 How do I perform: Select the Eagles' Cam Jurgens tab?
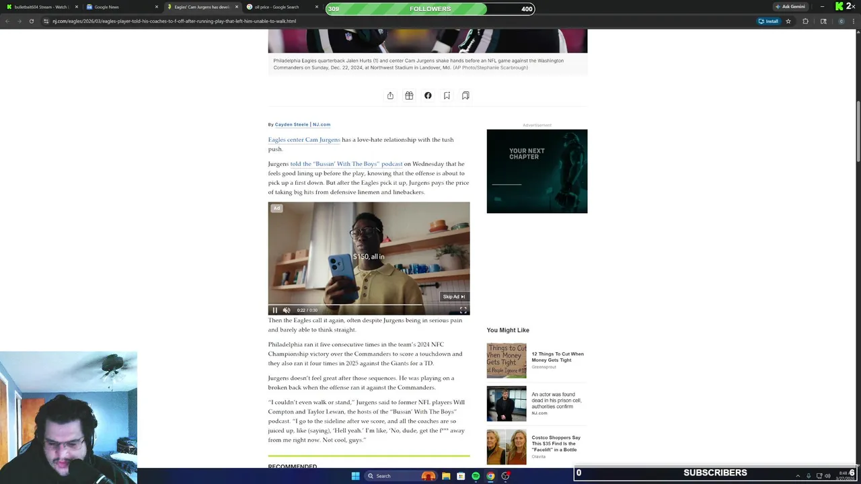[x=200, y=7]
